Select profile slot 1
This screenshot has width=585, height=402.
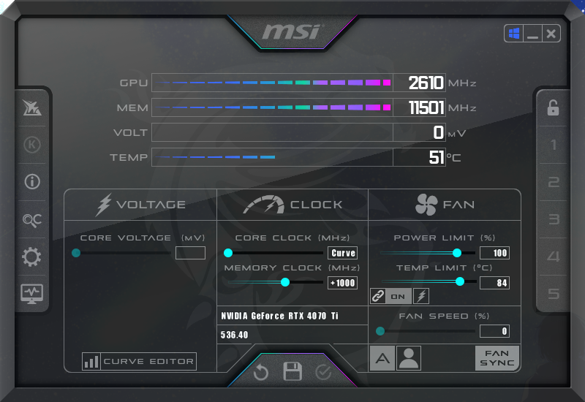(554, 145)
